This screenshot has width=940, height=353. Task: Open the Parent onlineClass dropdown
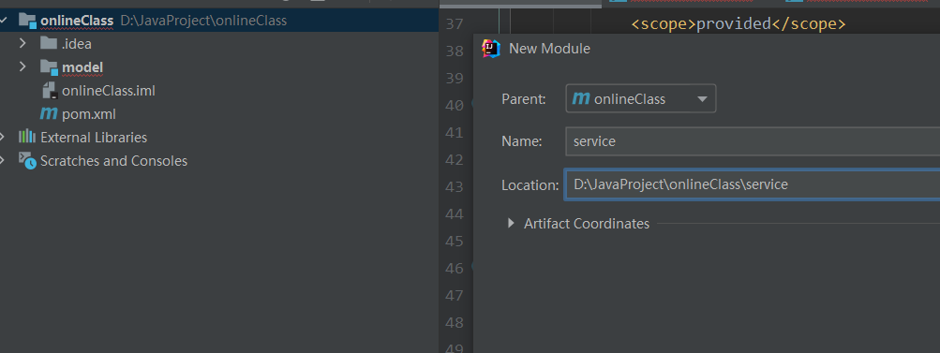click(641, 98)
